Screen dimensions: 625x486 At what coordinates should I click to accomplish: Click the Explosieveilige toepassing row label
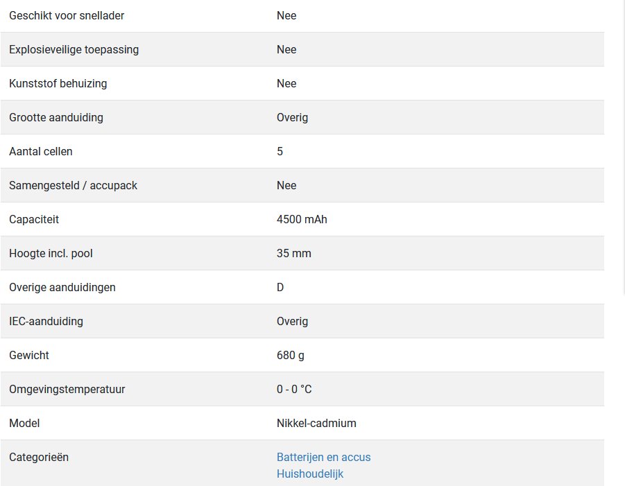(74, 49)
